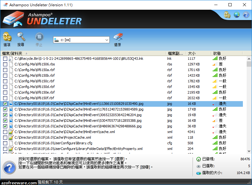Click the large blue question icon bottom left
Viewport: 252px width, 185px height.
[x=9, y=168]
